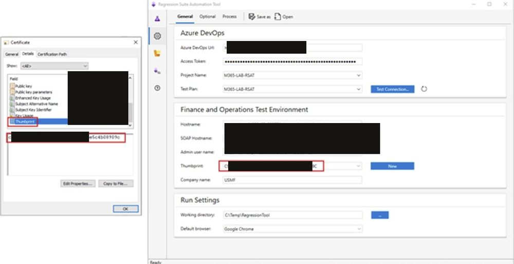This screenshot has width=514, height=264.
Task: Click the browse button for Working directory
Action: 380,215
